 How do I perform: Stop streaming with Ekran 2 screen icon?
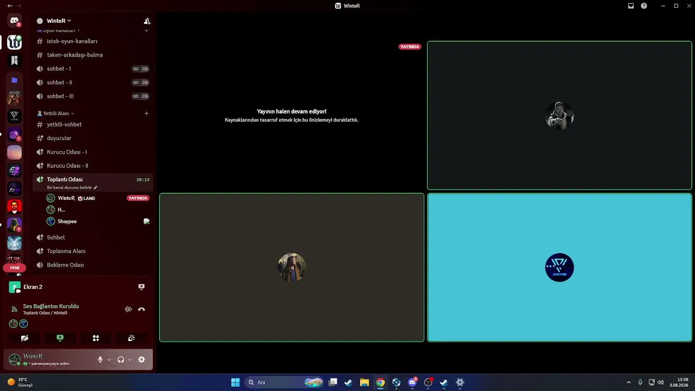[x=141, y=287]
